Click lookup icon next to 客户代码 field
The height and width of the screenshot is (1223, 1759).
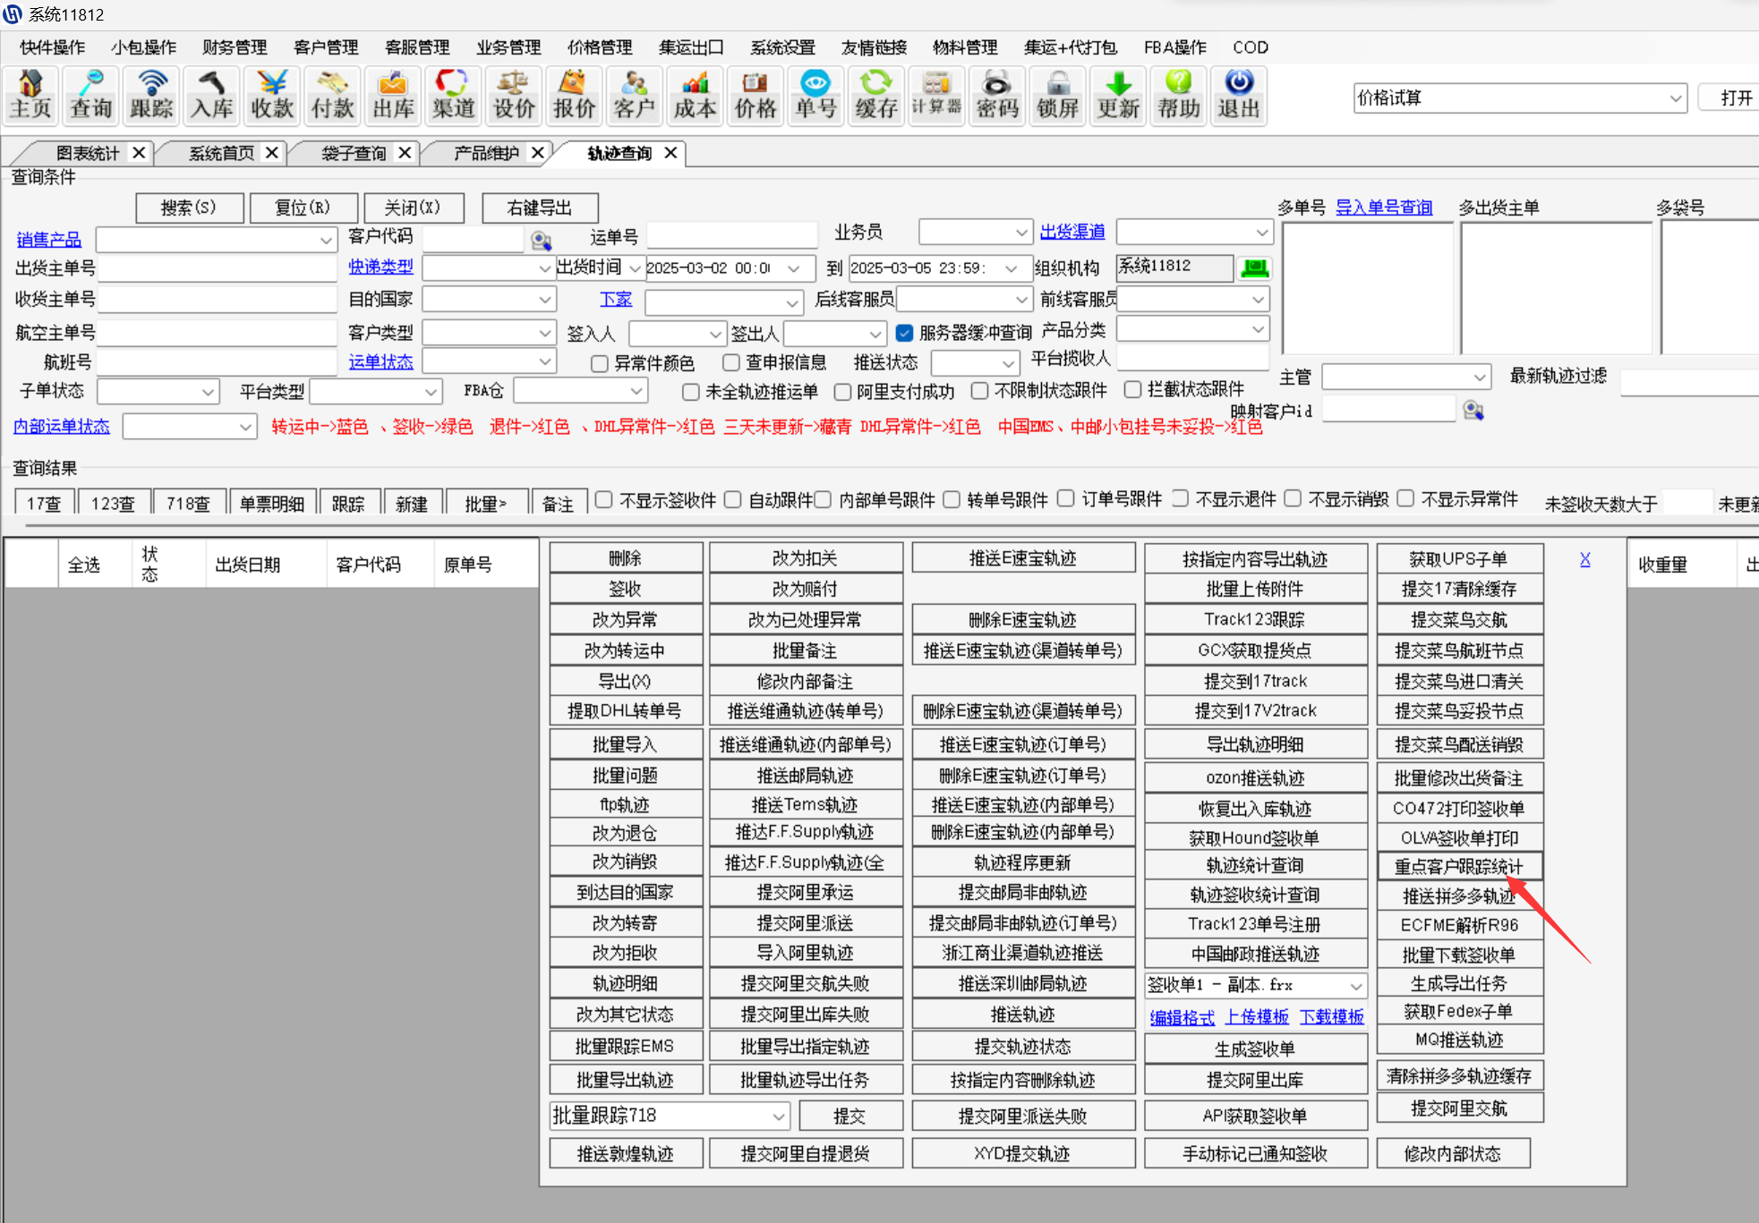[541, 240]
